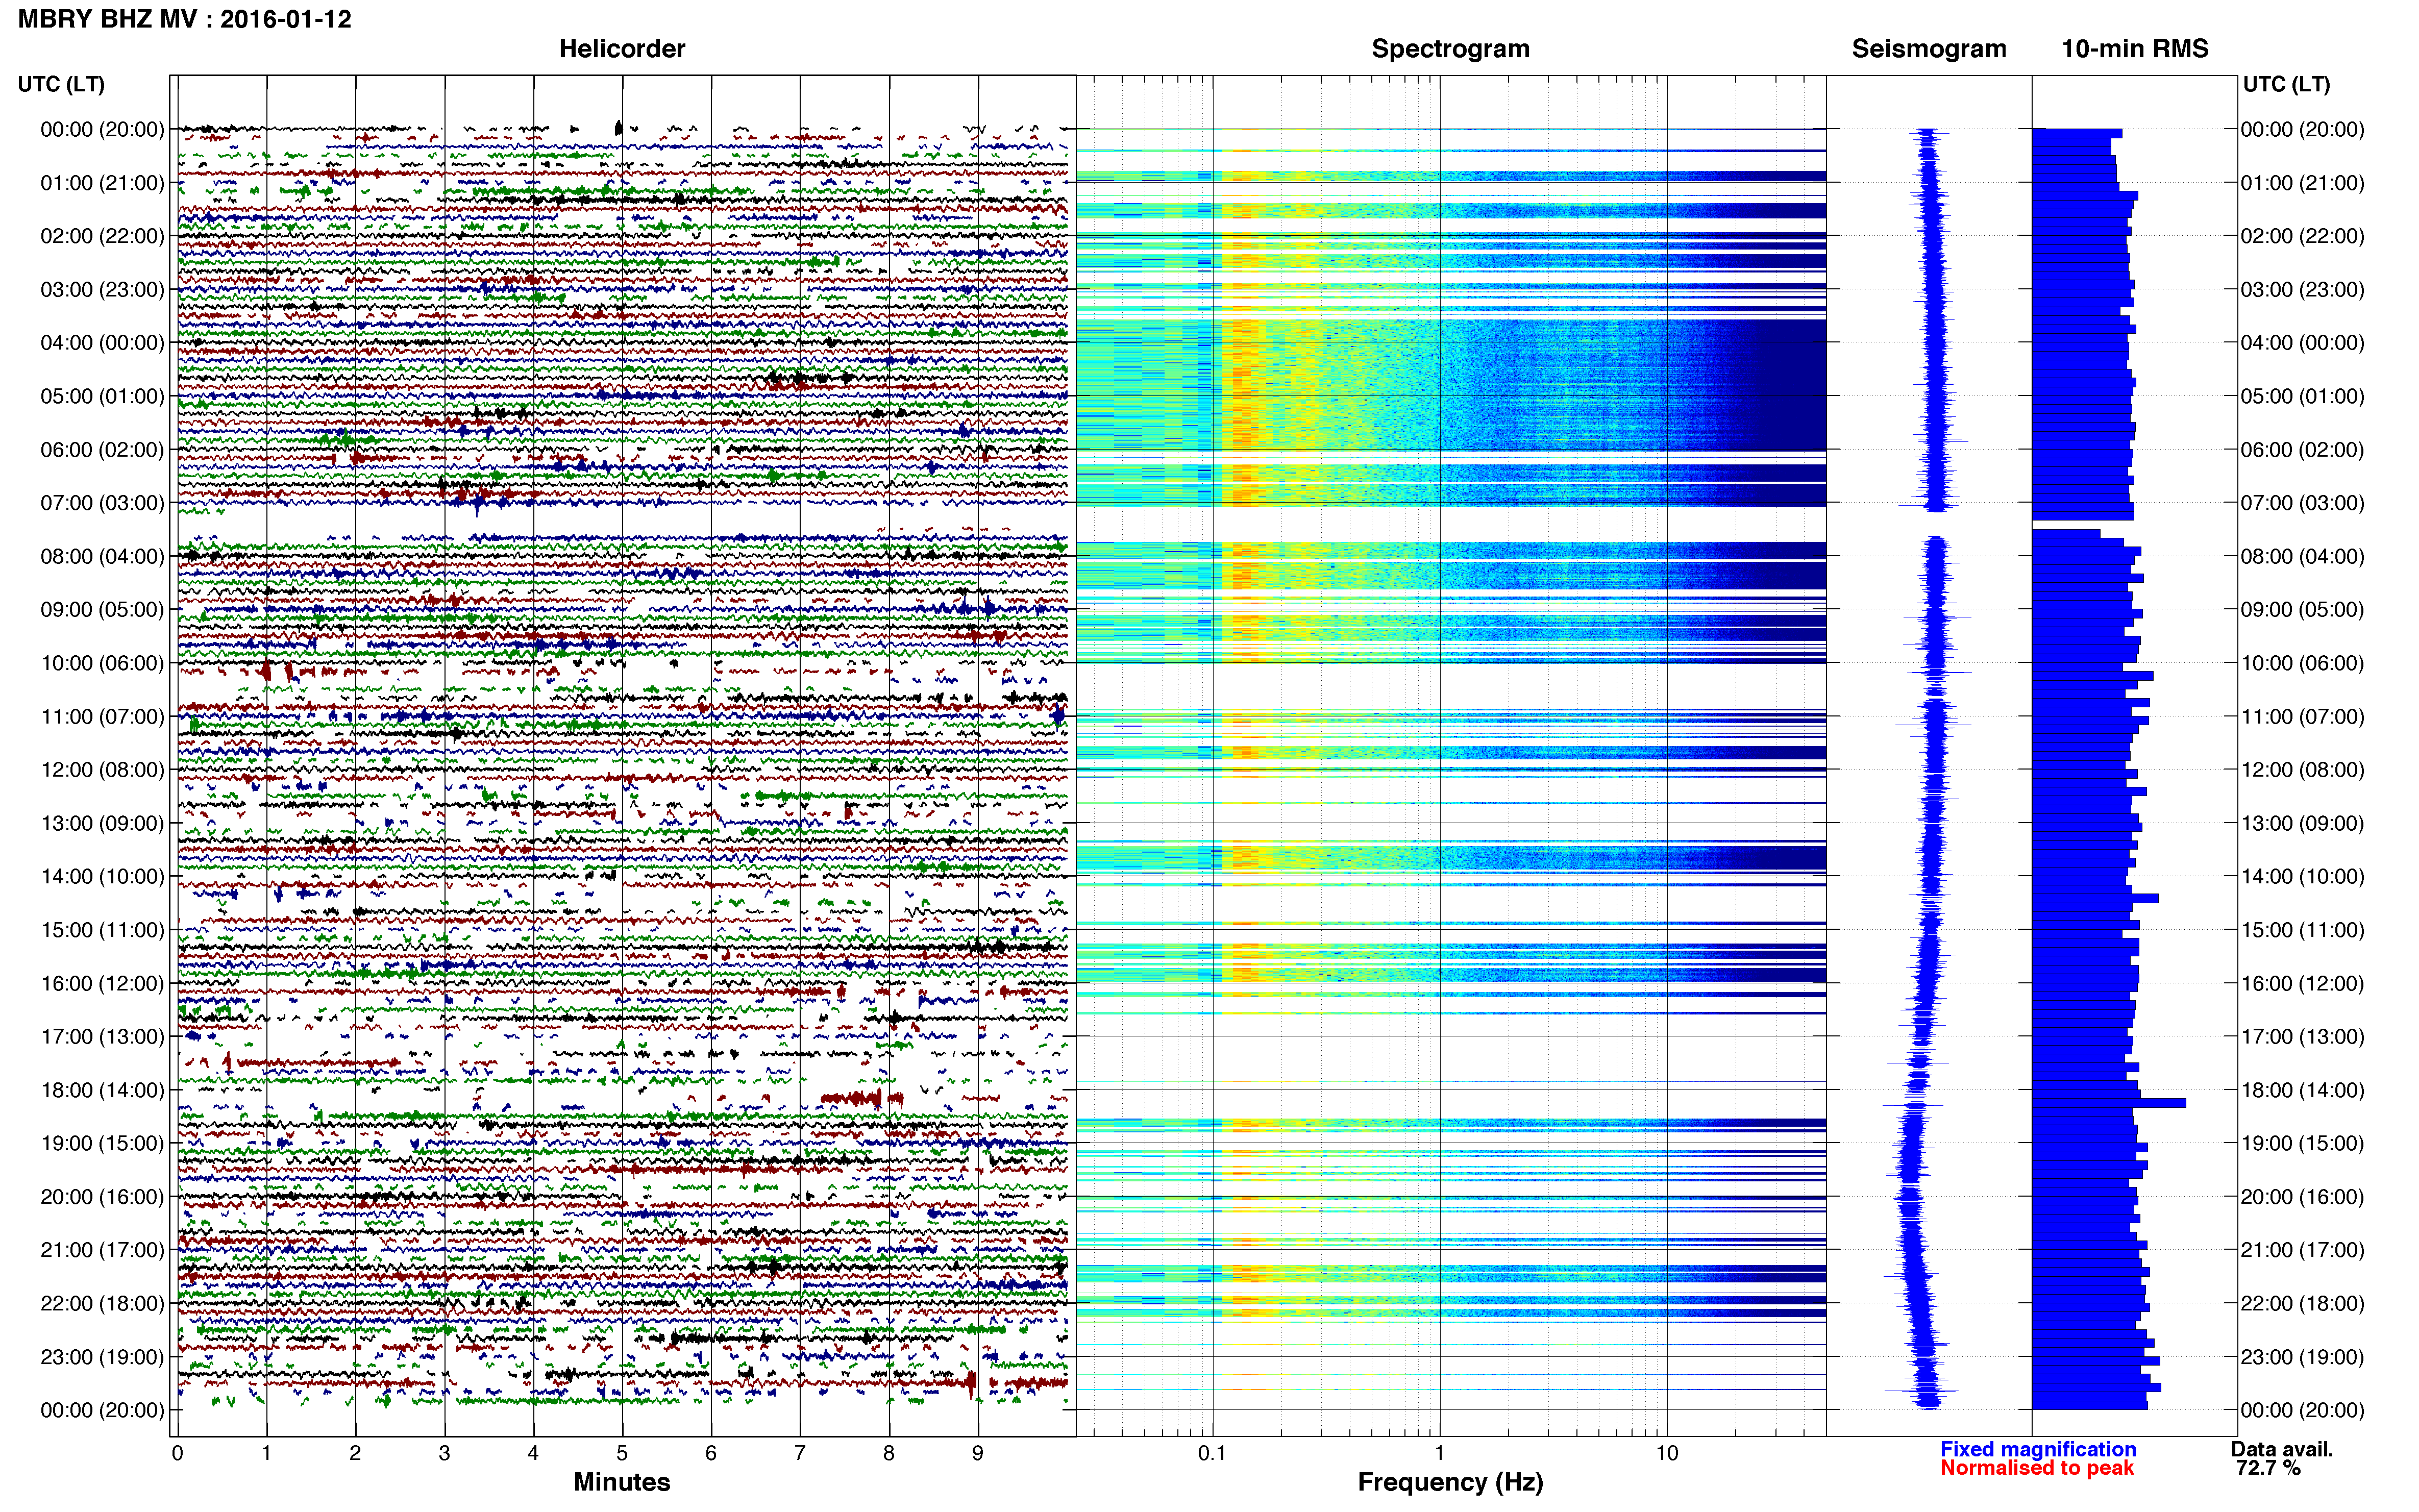Click the 'Seismogram' panel heading
This screenshot has width=2419, height=1512.
[1929, 49]
